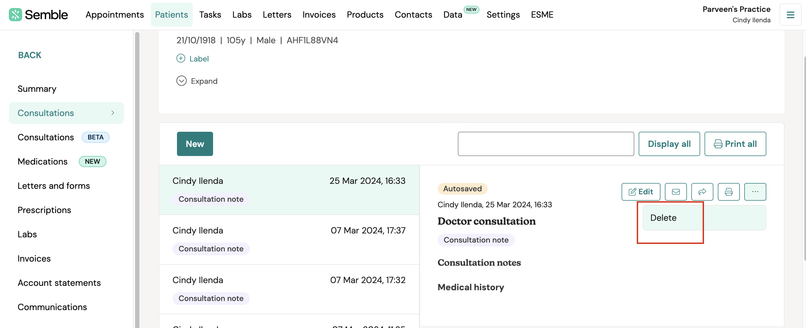Open the Settings tab

503,15
